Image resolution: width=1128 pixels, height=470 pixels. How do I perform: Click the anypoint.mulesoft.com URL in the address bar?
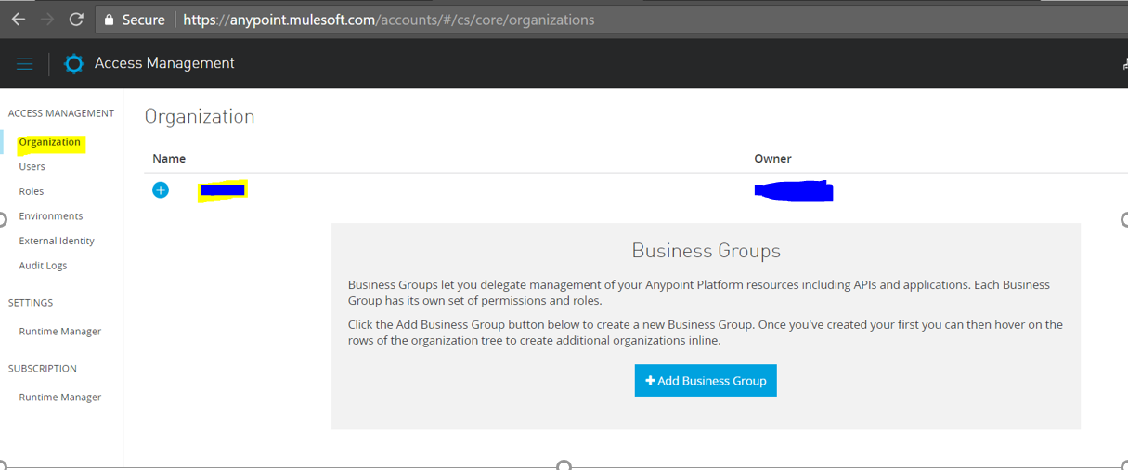tap(389, 20)
